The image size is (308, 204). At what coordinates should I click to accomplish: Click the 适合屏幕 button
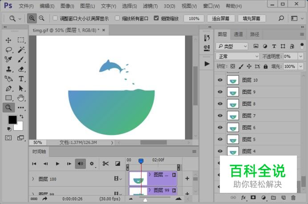click(221, 19)
